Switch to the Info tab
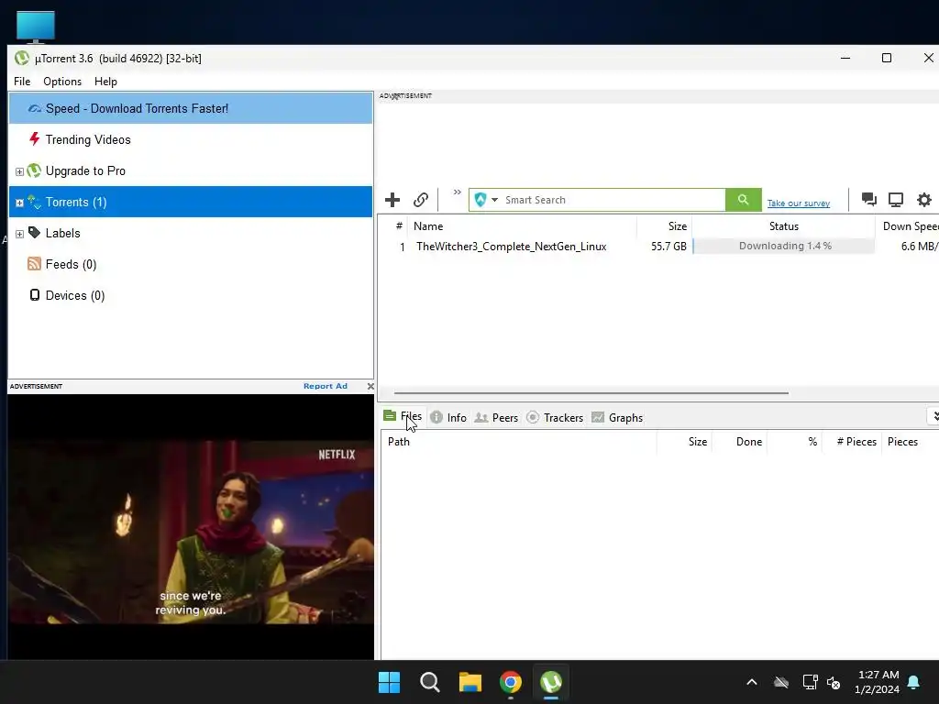The image size is (939, 704). tap(448, 417)
